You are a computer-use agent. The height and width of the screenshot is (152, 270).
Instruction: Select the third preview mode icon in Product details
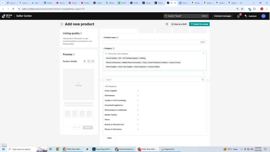coord(93,61)
